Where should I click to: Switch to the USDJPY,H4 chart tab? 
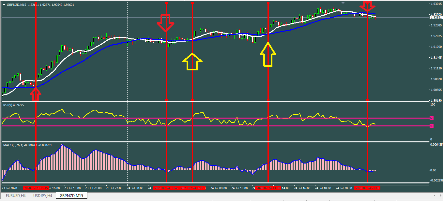point(42,196)
